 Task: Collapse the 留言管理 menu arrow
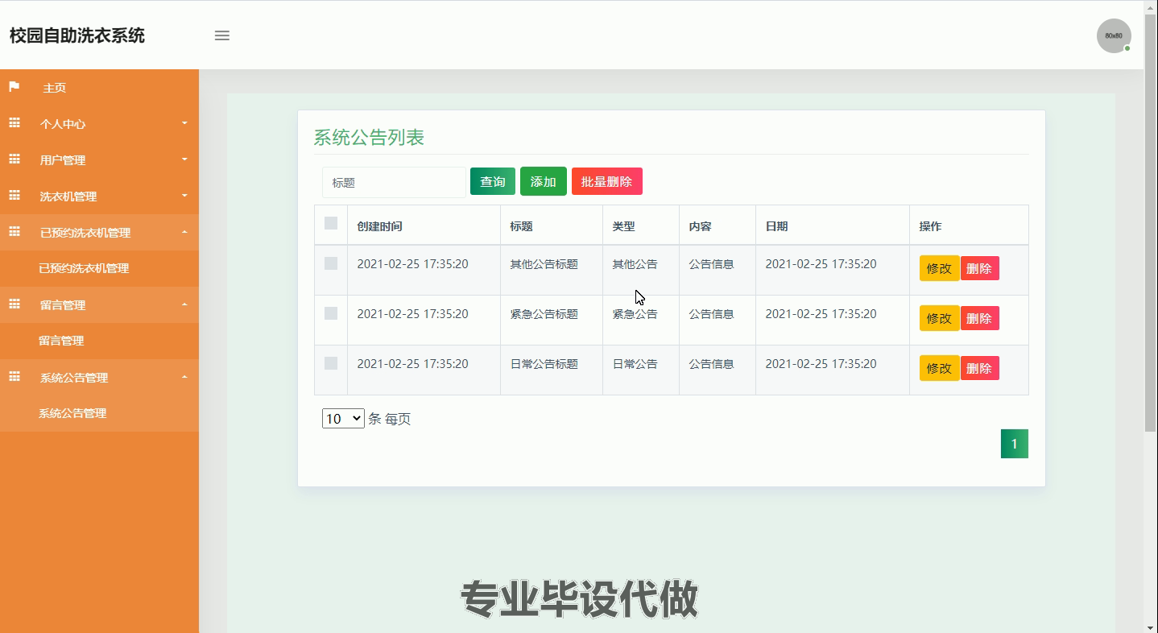[x=184, y=304]
